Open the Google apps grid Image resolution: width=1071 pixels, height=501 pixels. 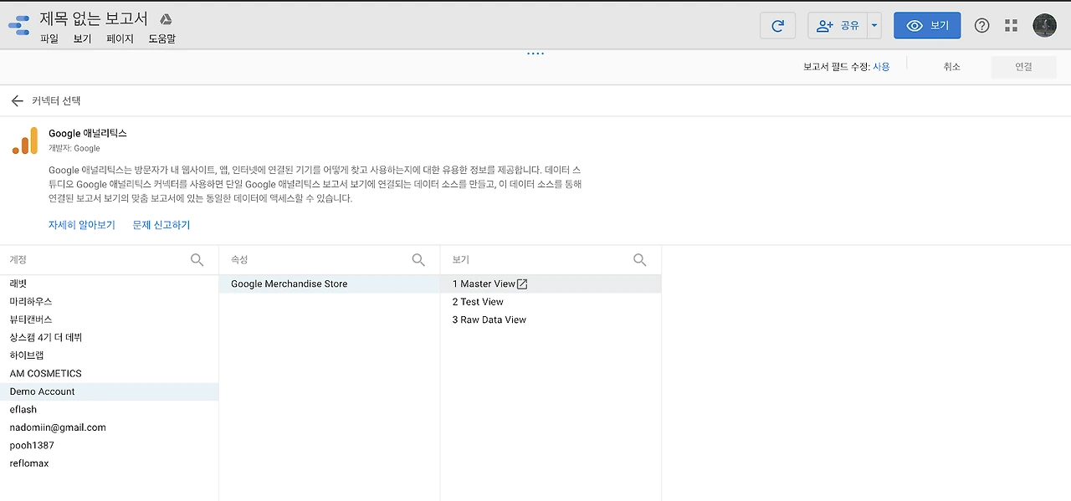[1011, 25]
